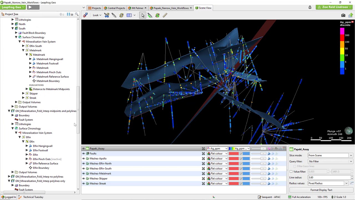355x200 pixels.
Task: Open Flat colour dropdown for Faults
Action: pos(217,154)
